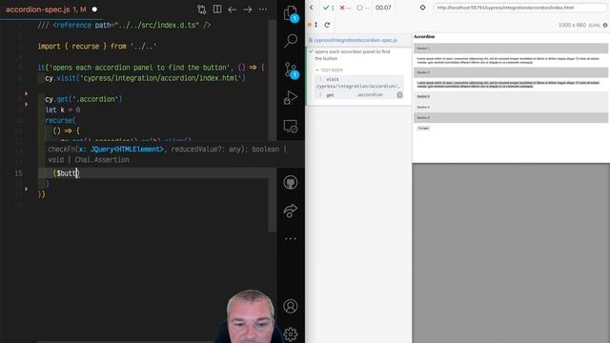Click the unsaved dot on accordion-spec.js tab
The height and width of the screenshot is (343, 610).
pos(94,10)
